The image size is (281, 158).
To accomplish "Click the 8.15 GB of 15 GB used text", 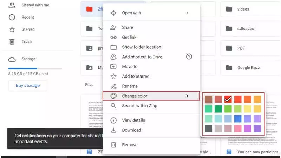I will 28,74.
